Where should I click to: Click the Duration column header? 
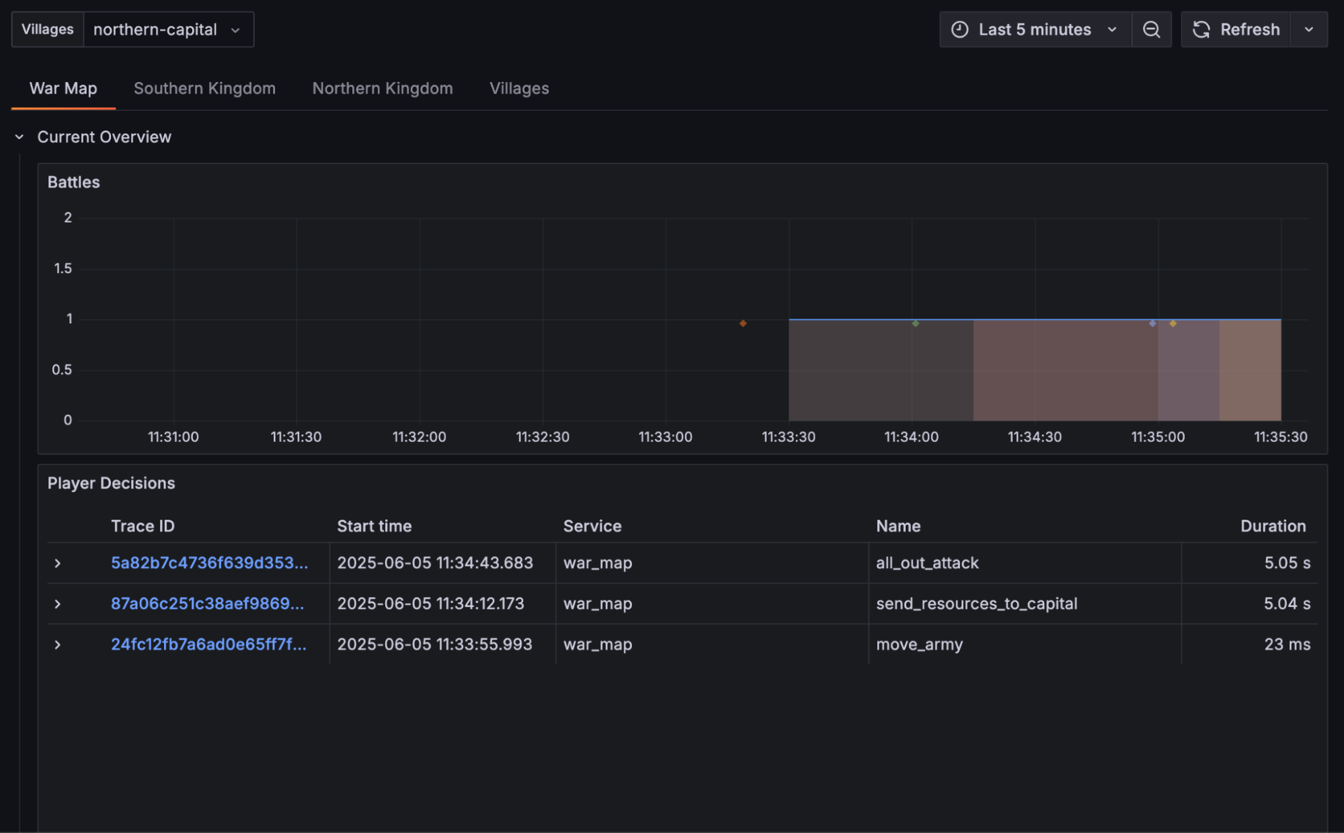[x=1273, y=526]
